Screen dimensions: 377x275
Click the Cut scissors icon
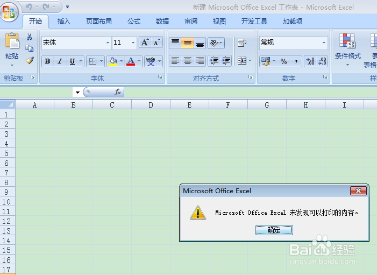(x=30, y=37)
